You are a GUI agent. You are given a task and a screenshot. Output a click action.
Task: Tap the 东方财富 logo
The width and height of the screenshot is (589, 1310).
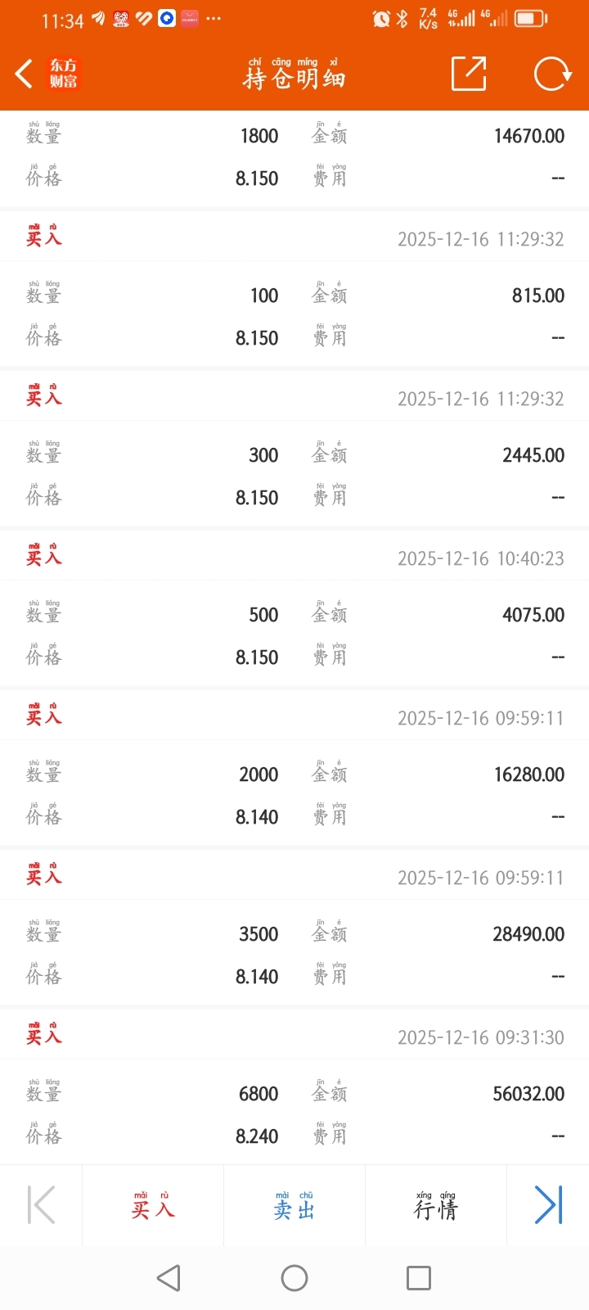tap(64, 74)
